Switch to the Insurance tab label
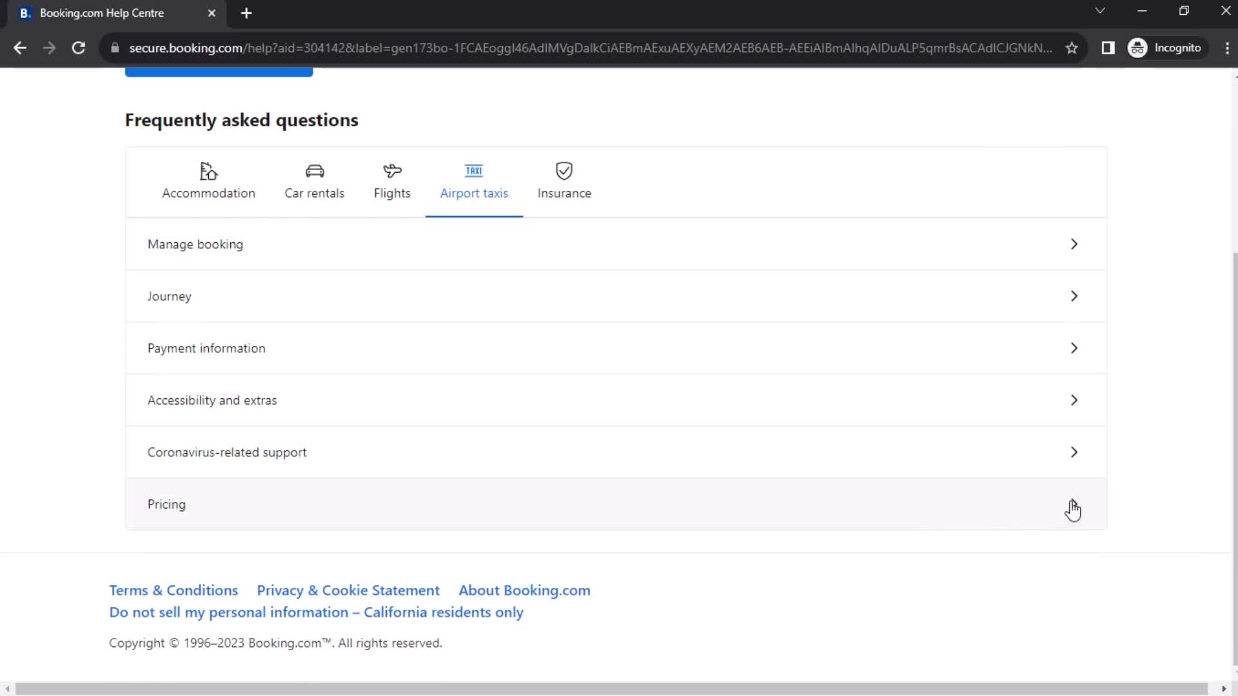The image size is (1238, 696). [564, 193]
